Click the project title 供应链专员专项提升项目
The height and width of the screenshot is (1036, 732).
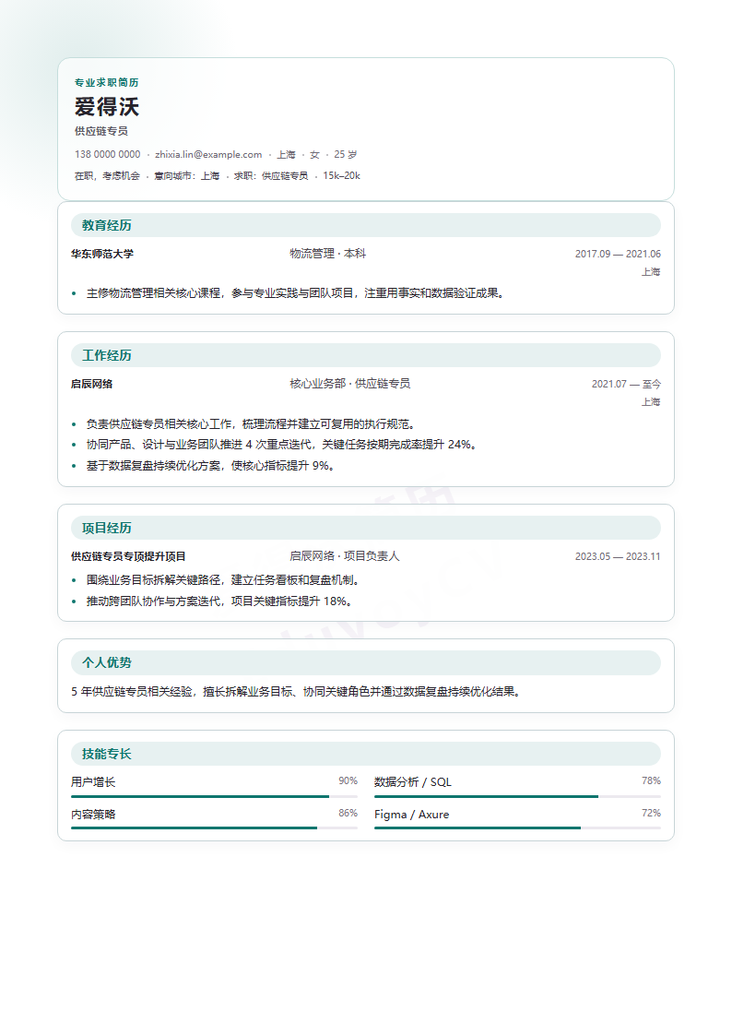(128, 556)
